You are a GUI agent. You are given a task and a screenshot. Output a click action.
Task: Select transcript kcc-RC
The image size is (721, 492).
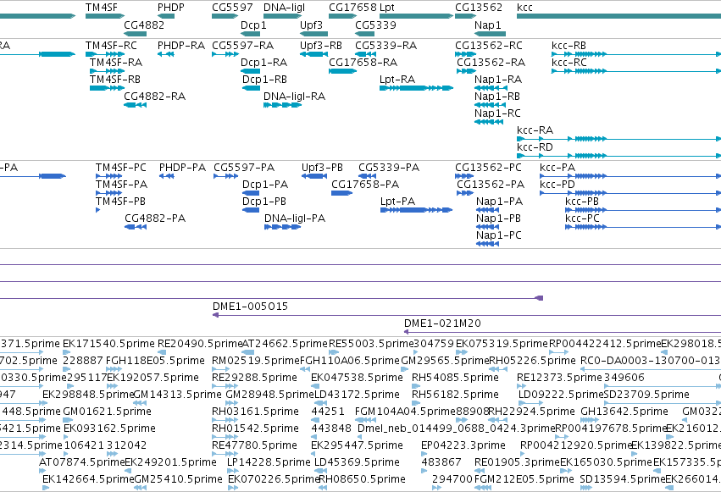[636, 71]
